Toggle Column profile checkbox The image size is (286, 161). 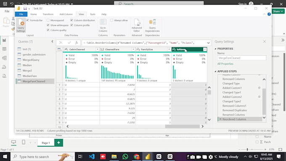pos(71,25)
